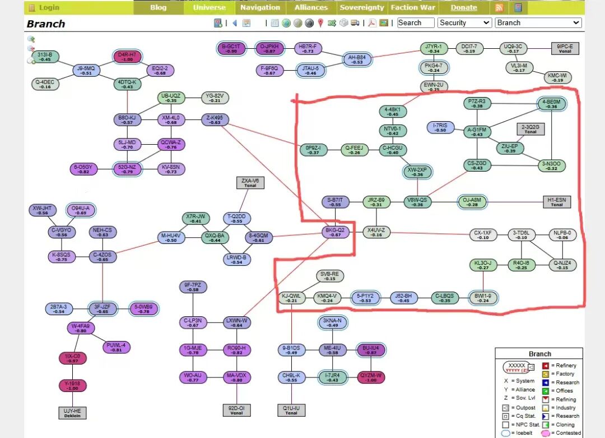Open the Navigation menu
605x438 pixels.
tap(260, 8)
